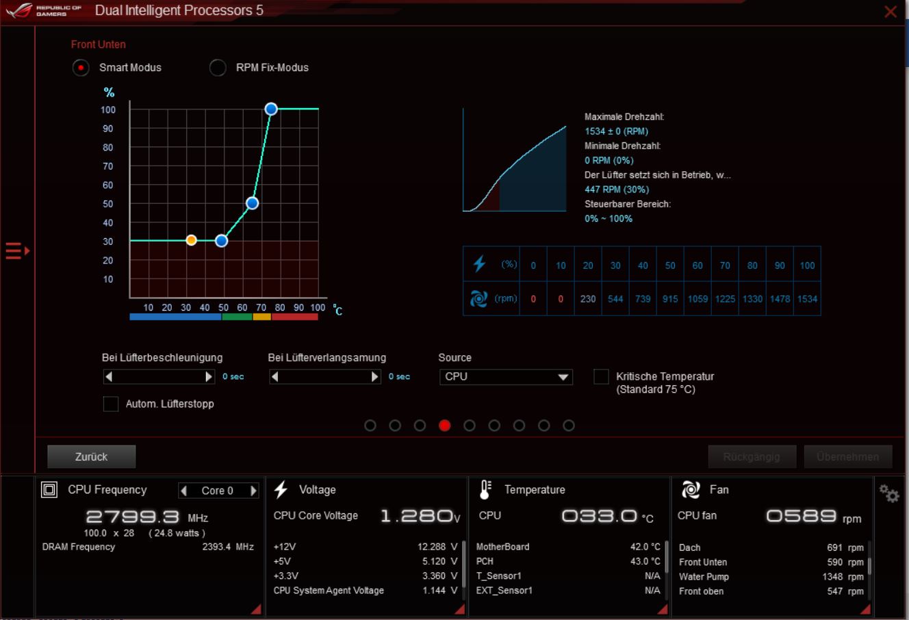Increase Lüfterbeschleunigung with right arrow
Screen dimensions: 909x620
[x=209, y=376]
